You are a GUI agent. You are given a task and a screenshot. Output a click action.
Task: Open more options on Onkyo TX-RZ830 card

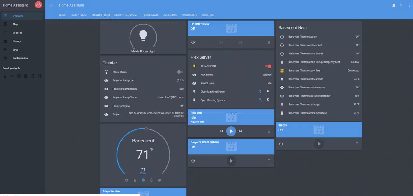click(x=269, y=161)
